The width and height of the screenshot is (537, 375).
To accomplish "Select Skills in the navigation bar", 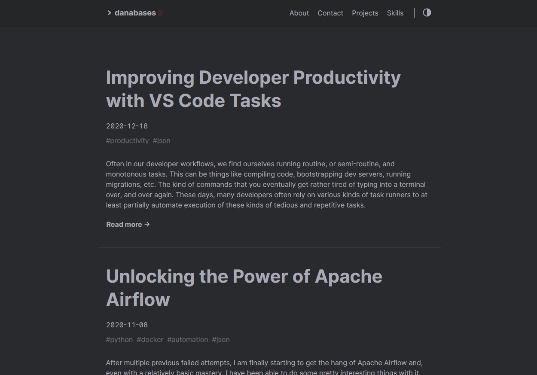I will (395, 13).
